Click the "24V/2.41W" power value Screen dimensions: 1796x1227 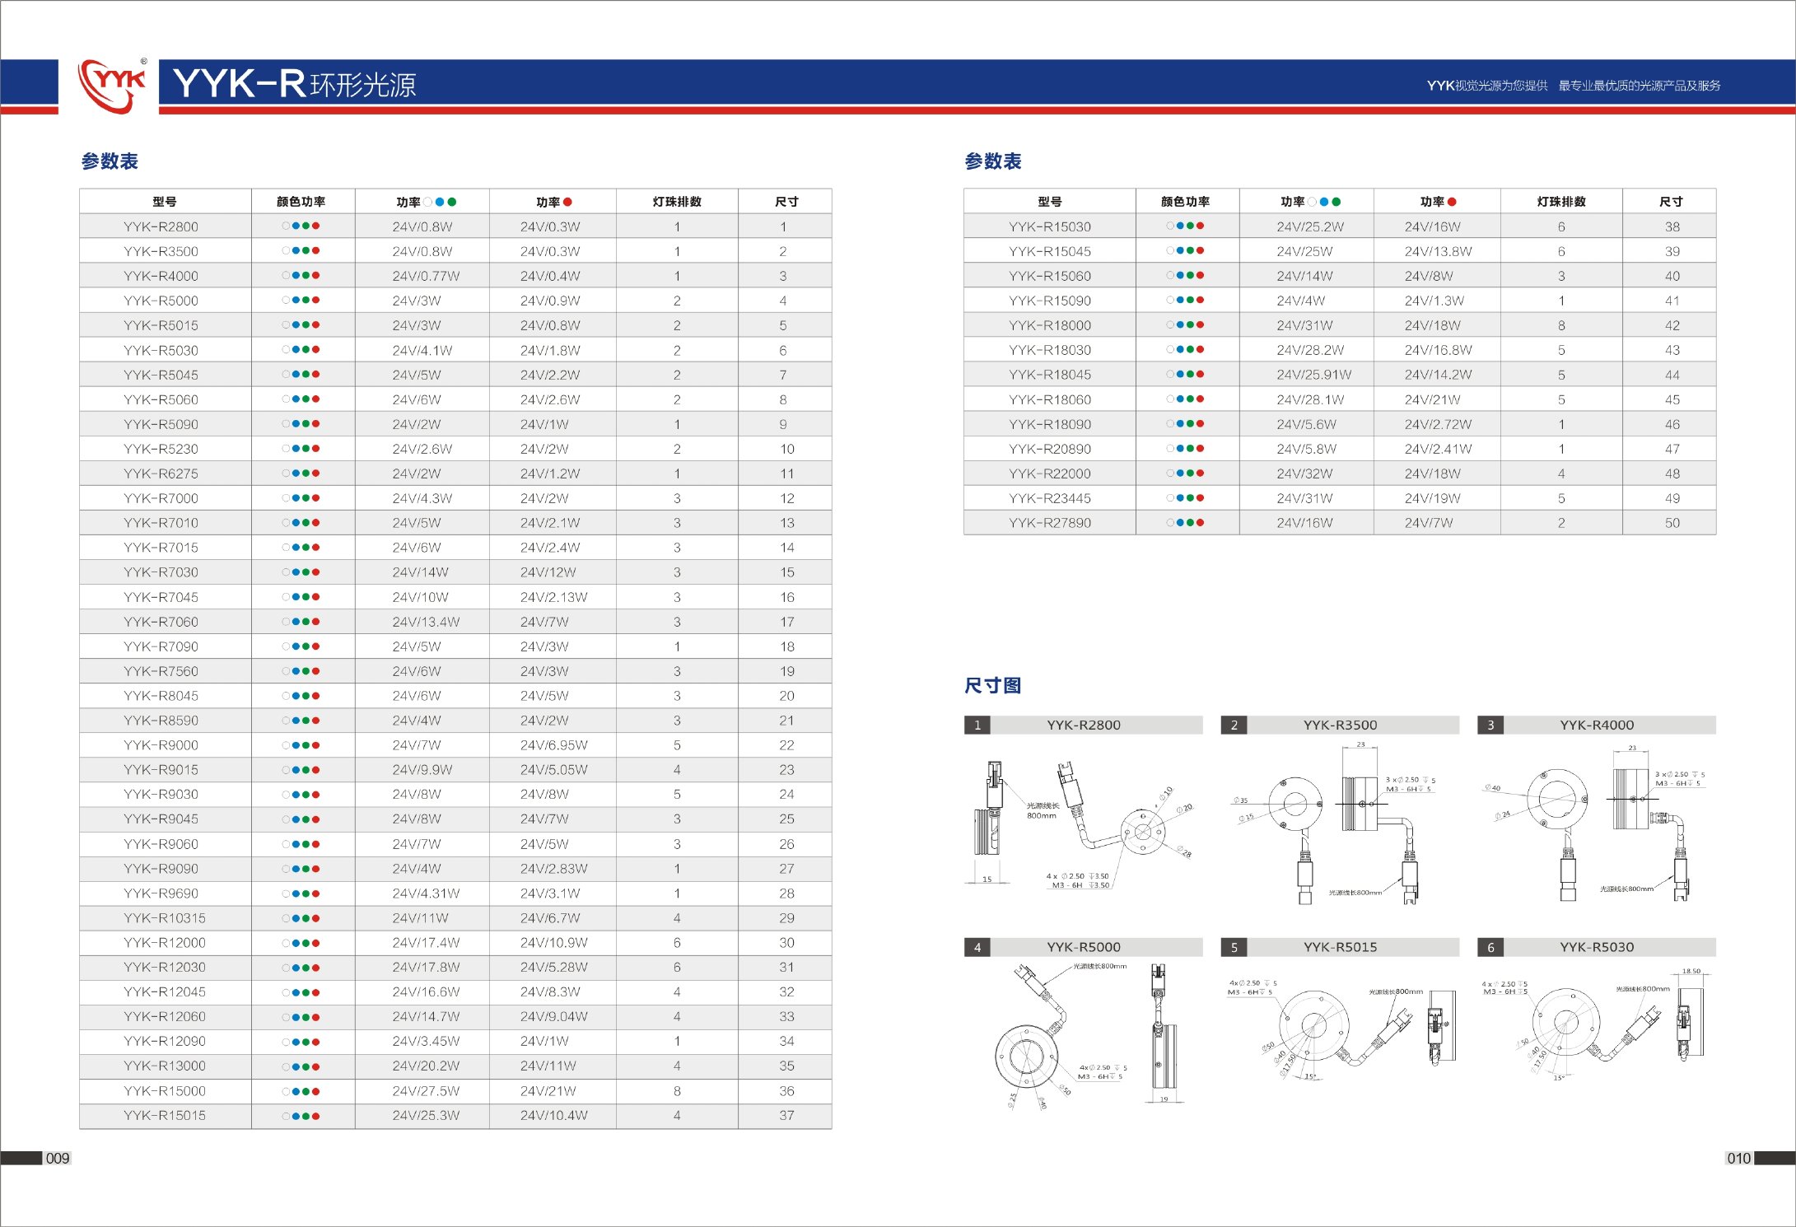(x=1439, y=449)
